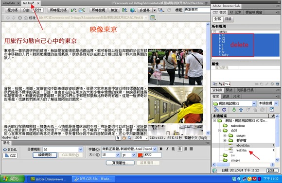The image size is (282, 183).
Task: Switch to the AP elements tab
Action: (235, 13)
